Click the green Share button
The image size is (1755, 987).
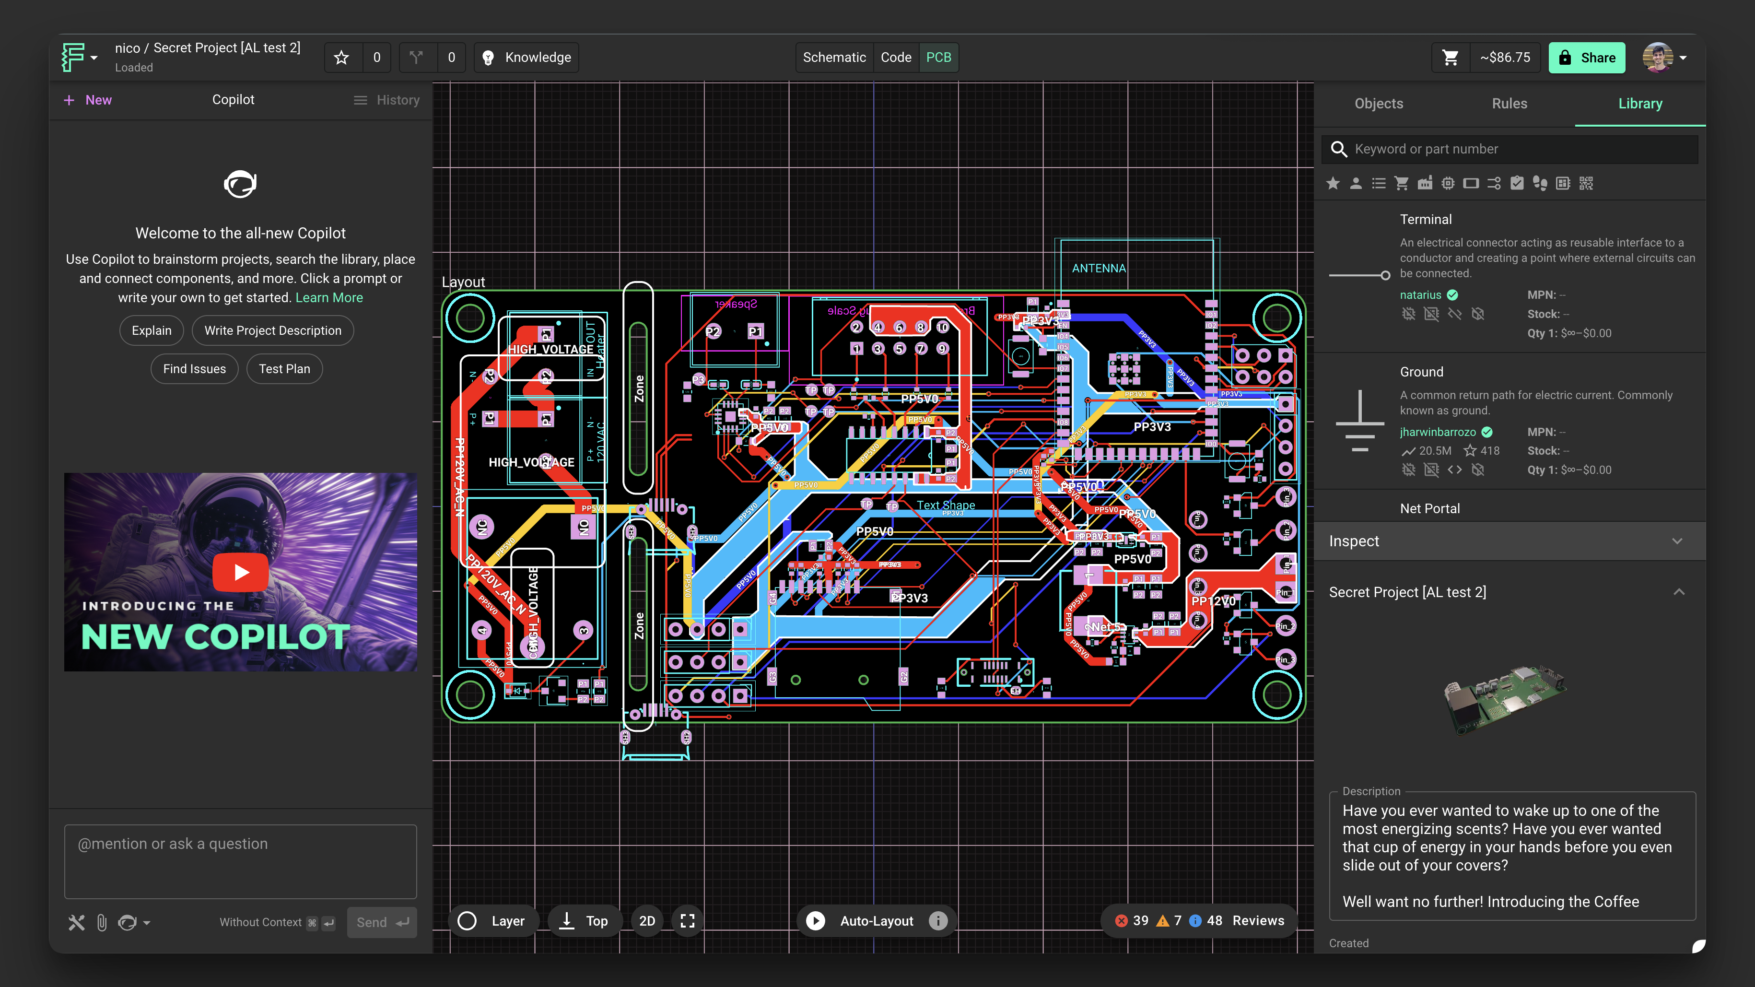(x=1587, y=57)
